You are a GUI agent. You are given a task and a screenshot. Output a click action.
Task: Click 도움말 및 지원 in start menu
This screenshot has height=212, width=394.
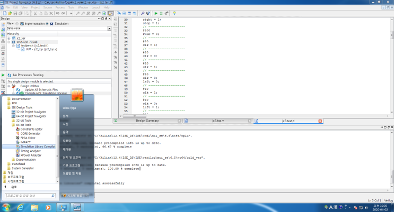click(72, 173)
